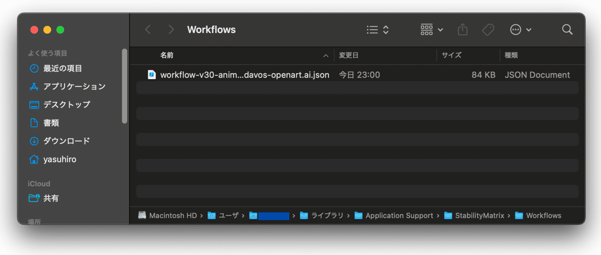Click the download arrow icon beside ダウンロード
This screenshot has height=255, width=601.
34,141
